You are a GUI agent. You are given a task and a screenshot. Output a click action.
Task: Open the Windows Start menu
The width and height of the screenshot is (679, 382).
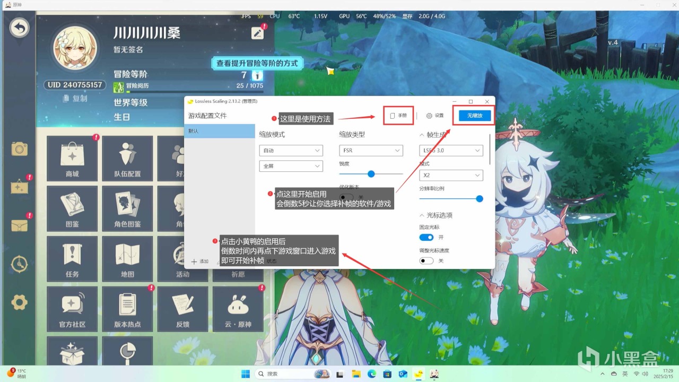(246, 374)
